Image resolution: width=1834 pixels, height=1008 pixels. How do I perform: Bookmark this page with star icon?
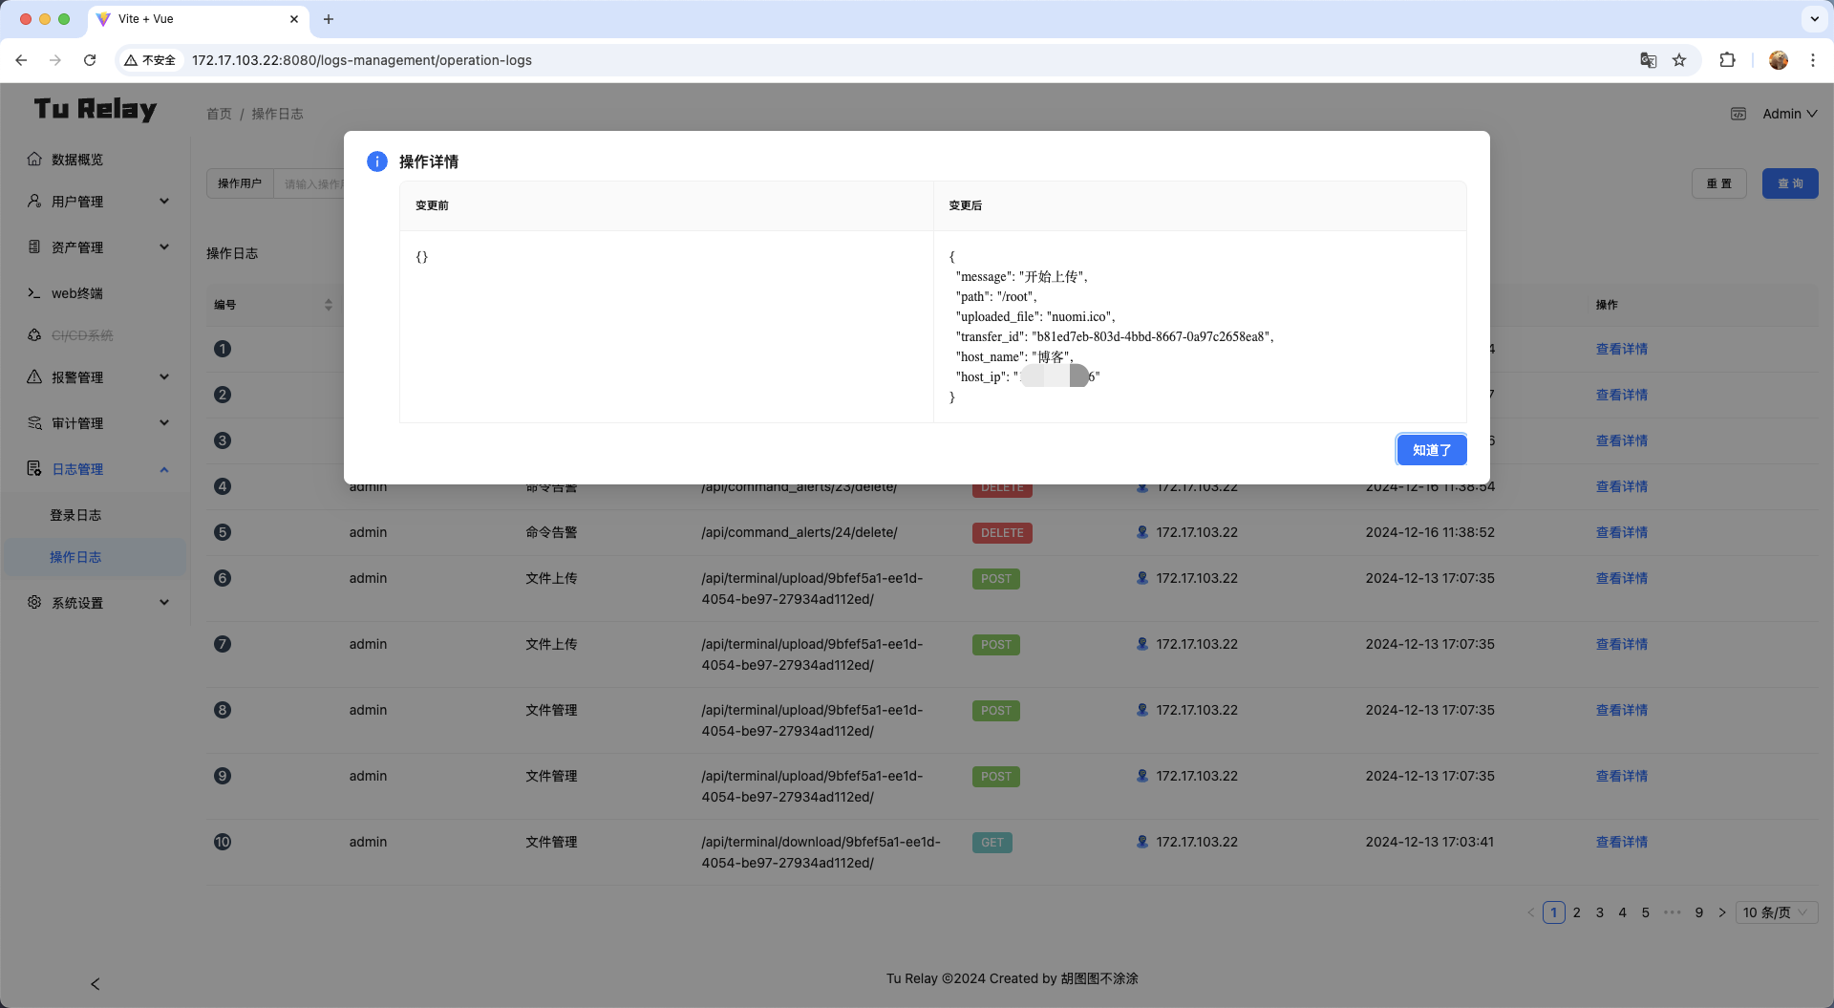pyautogui.click(x=1679, y=60)
